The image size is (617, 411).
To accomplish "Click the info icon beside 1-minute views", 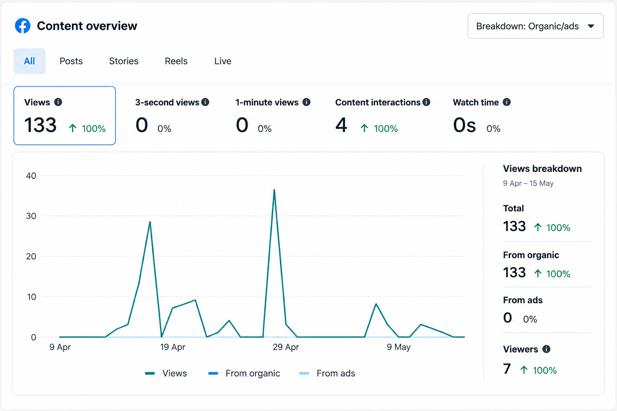I will pos(306,102).
